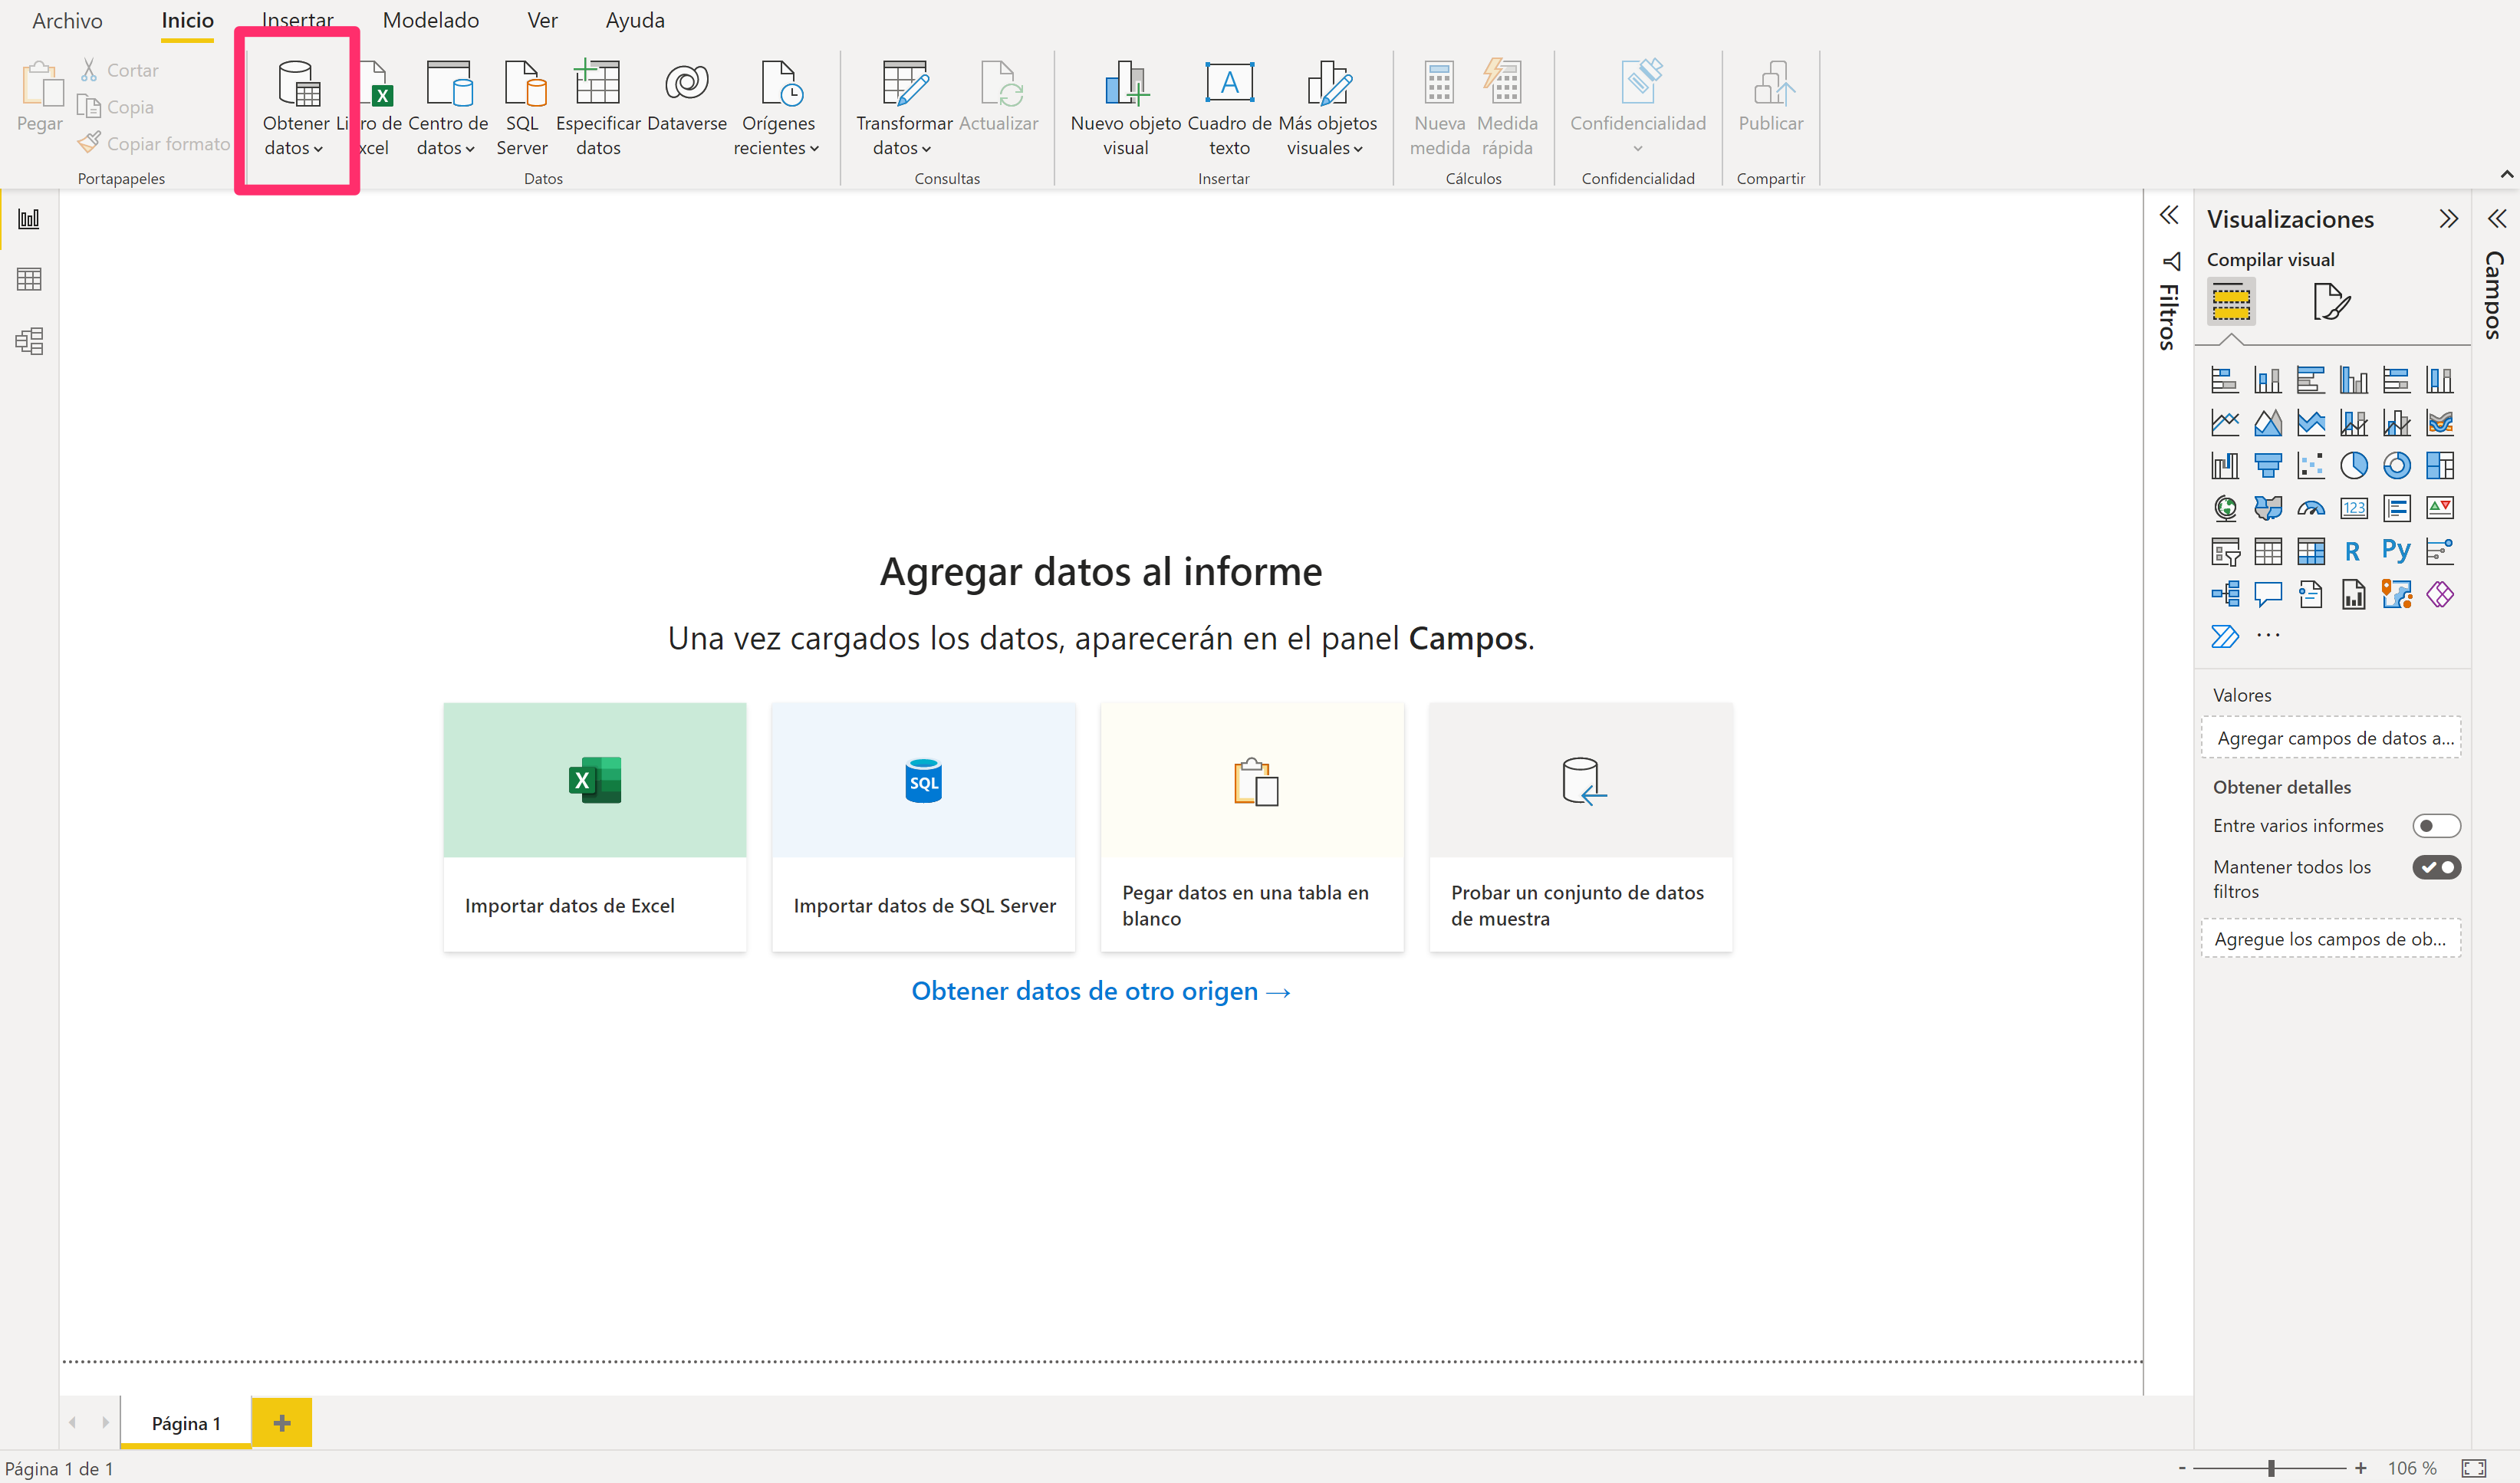Select the Inicio ribbon tab
This screenshot has width=2520, height=1483.
pos(187,20)
